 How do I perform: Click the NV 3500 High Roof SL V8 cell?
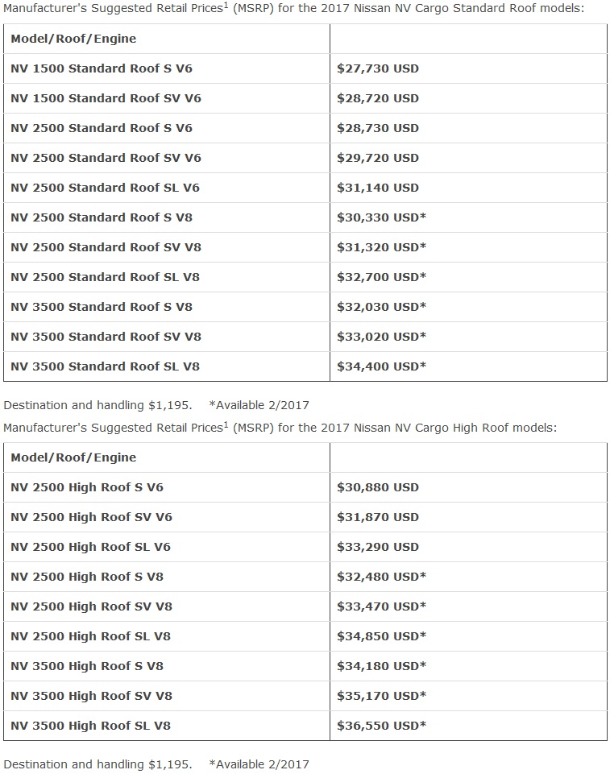90,726
